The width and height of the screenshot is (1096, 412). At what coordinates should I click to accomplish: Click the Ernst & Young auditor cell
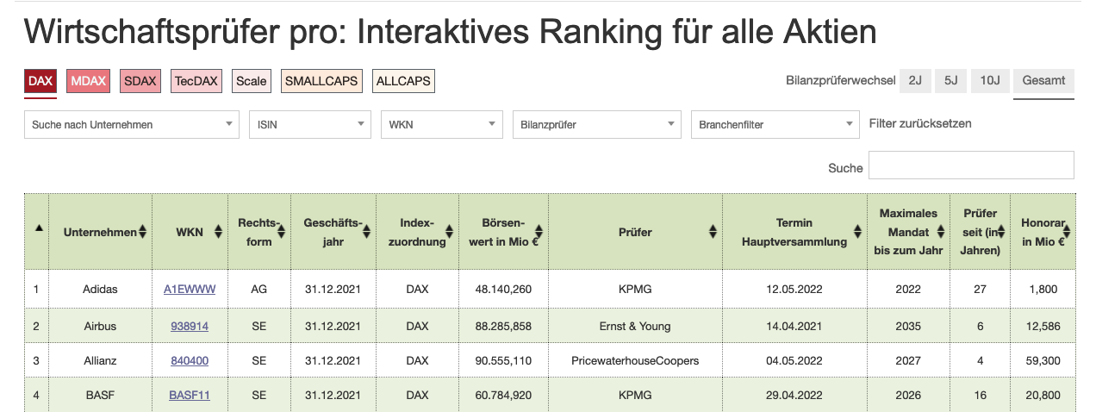pyautogui.click(x=635, y=326)
